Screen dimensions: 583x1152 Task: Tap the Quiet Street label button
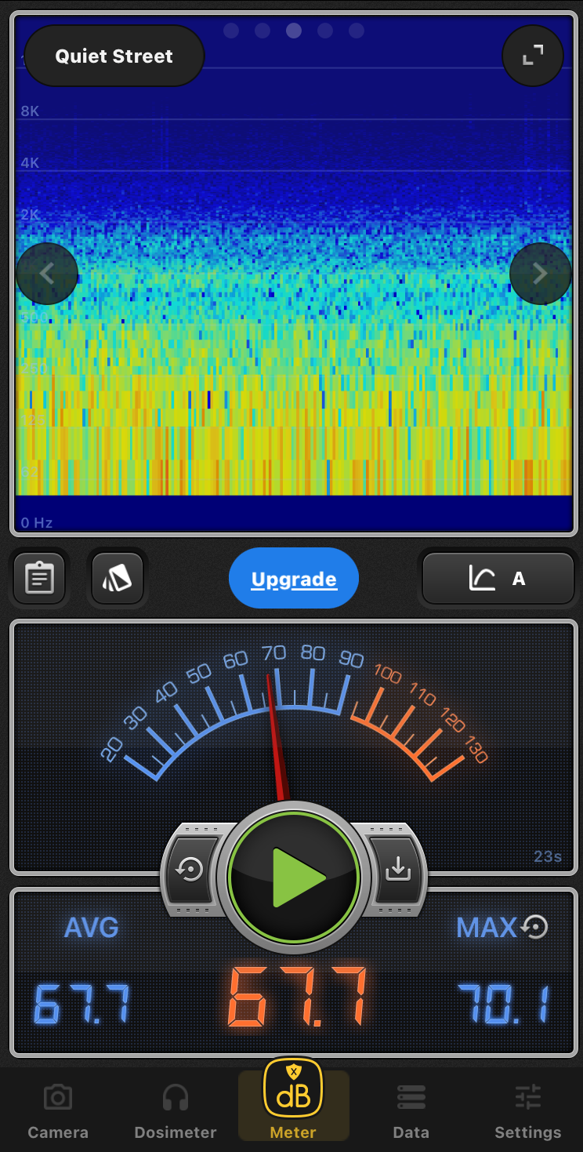pos(114,56)
